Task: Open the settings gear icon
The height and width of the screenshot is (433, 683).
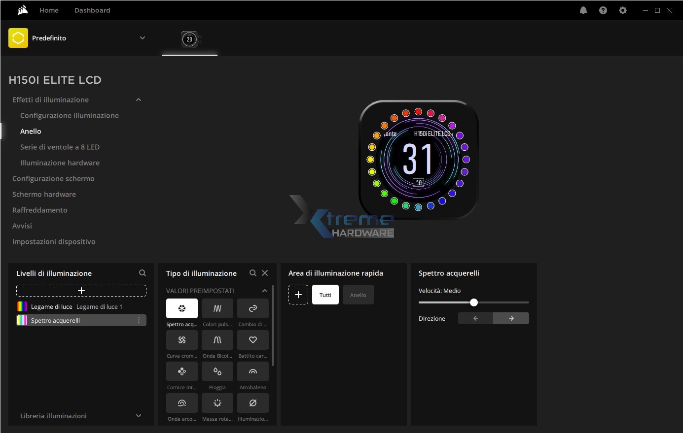Action: 623,10
